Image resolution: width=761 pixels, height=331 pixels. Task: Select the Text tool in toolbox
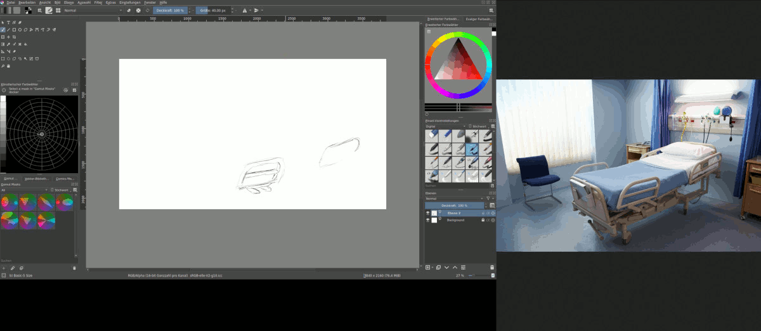(x=8, y=22)
